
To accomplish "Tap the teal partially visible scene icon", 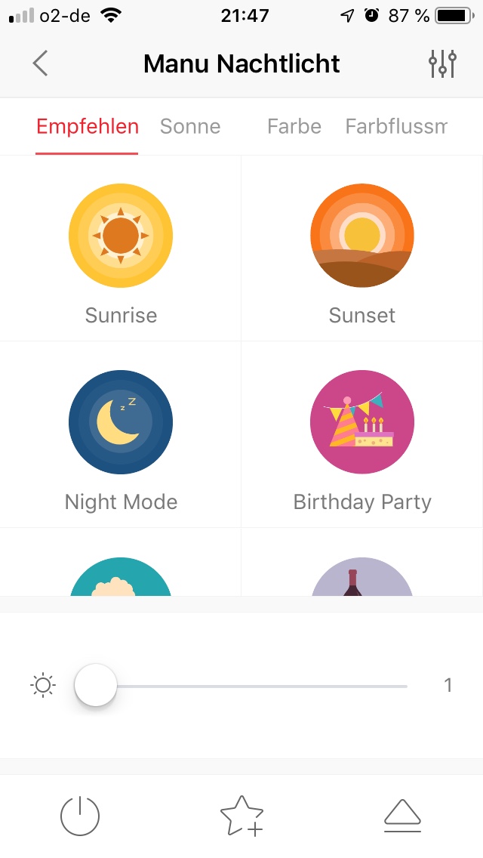I will point(121,578).
